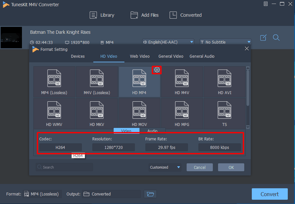Image resolution: width=295 pixels, height=204 pixels.
Task: Click the scroll down arrow in format list
Action: click(x=248, y=127)
